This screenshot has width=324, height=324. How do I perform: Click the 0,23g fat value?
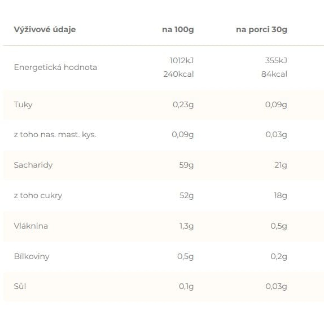click(x=183, y=105)
